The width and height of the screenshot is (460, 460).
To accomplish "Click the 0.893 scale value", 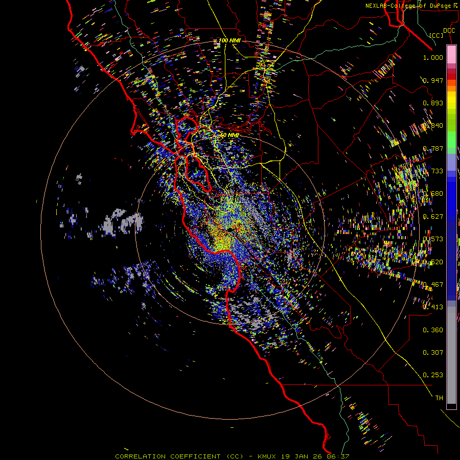I will (433, 103).
